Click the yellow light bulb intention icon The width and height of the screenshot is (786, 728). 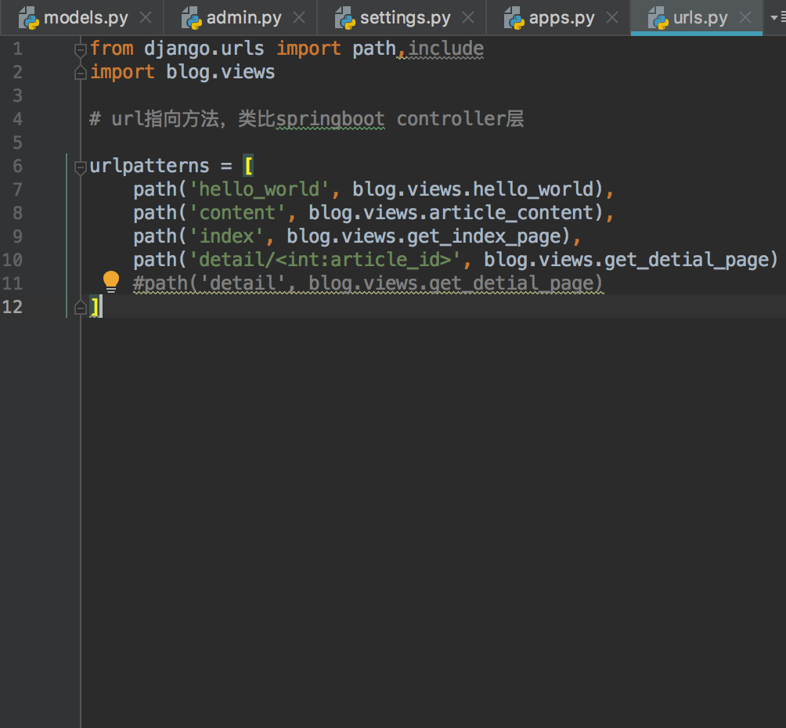click(111, 281)
